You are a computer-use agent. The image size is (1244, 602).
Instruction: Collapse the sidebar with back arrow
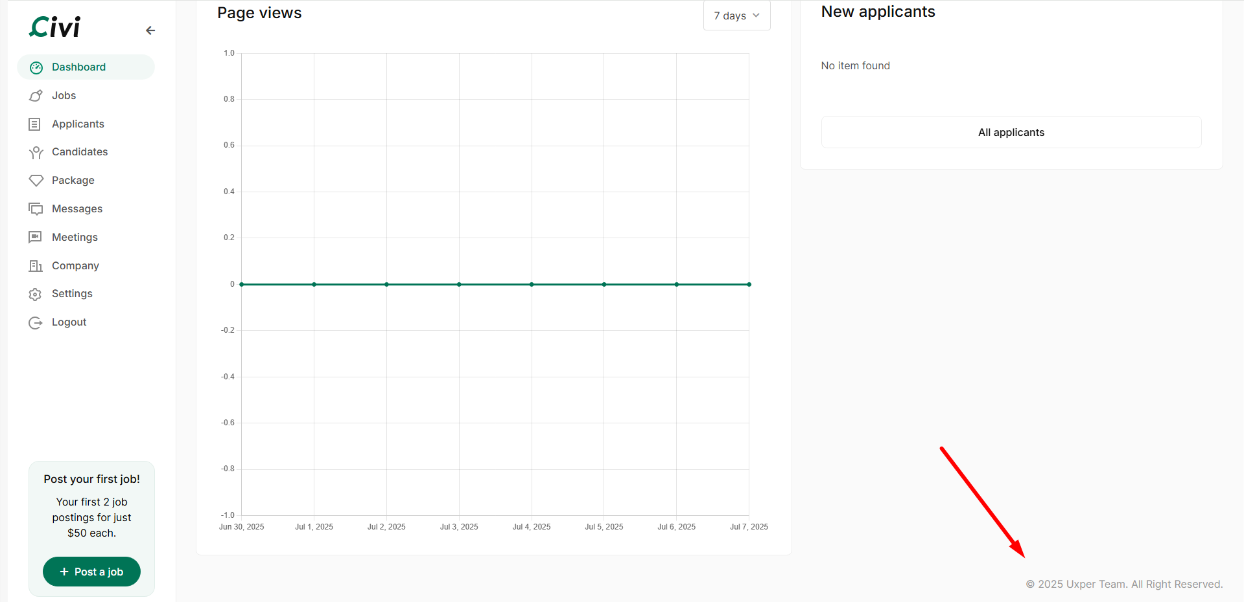(150, 30)
